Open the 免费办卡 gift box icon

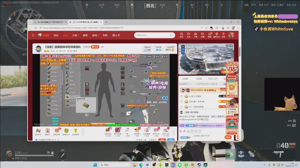point(66,132)
